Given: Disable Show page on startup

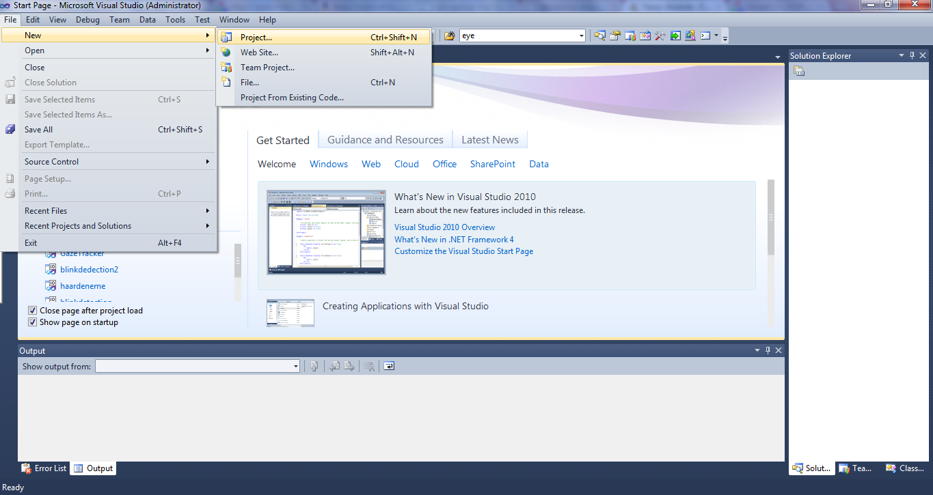Looking at the screenshot, I should tap(32, 322).
